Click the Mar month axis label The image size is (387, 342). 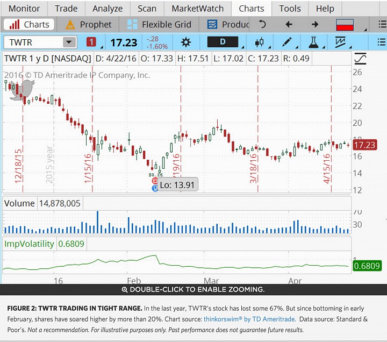[211, 281]
